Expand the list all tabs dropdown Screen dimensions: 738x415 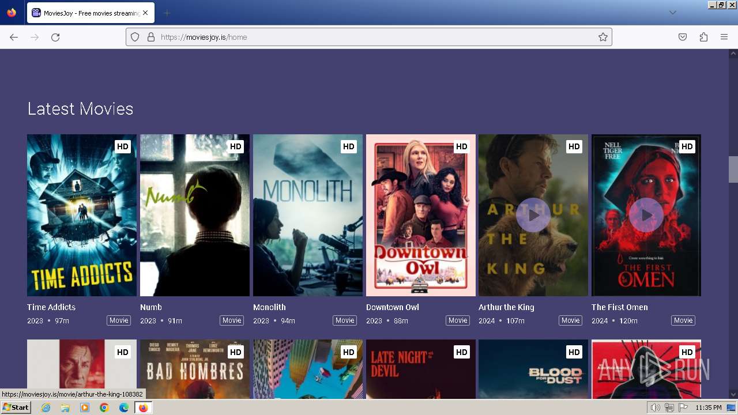point(672,13)
